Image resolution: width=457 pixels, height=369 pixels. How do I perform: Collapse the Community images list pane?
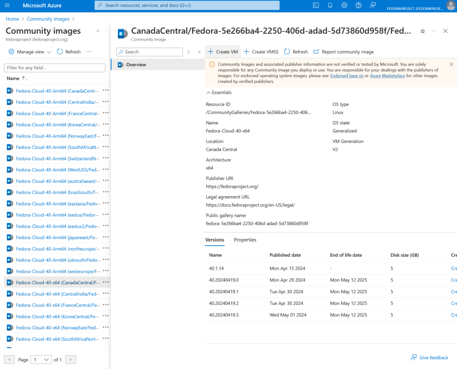(x=98, y=31)
